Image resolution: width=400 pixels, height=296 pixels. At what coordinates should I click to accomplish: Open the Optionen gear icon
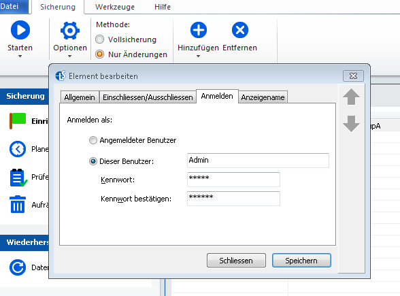pyautogui.click(x=70, y=31)
